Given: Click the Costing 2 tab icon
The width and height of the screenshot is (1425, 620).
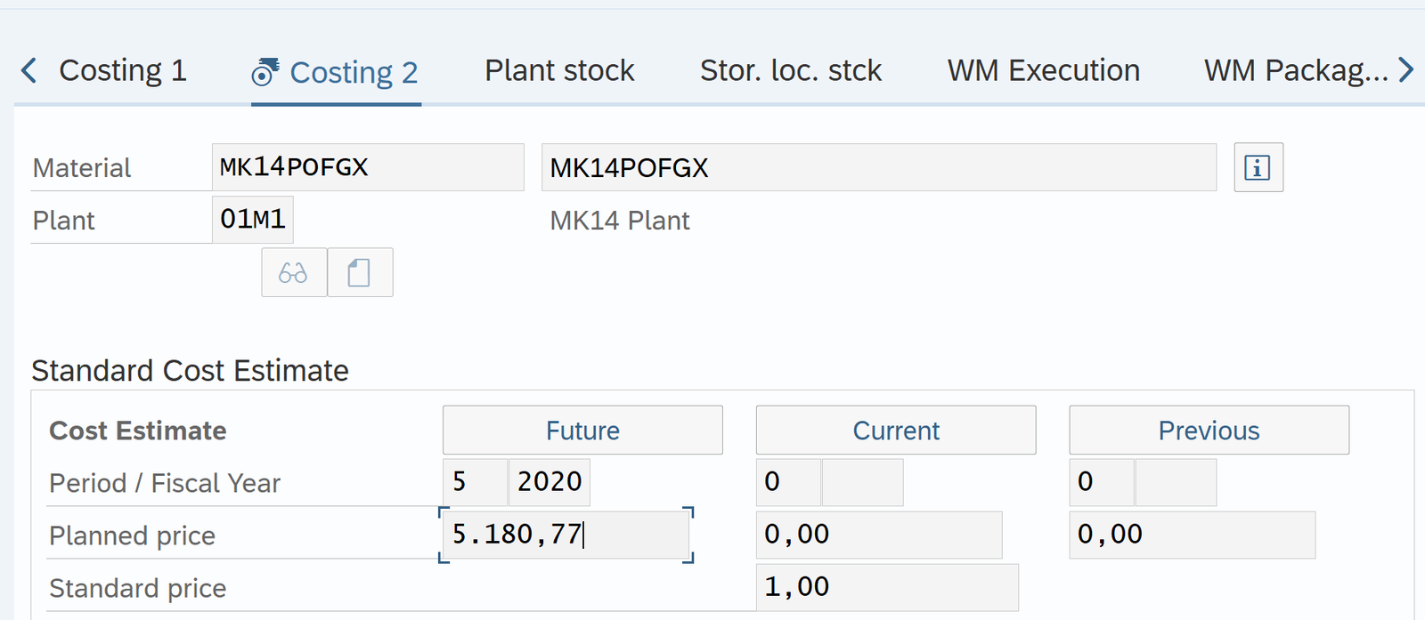Looking at the screenshot, I should click(x=265, y=72).
